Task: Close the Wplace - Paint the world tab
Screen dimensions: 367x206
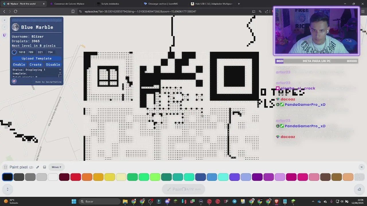Action: (44, 4)
